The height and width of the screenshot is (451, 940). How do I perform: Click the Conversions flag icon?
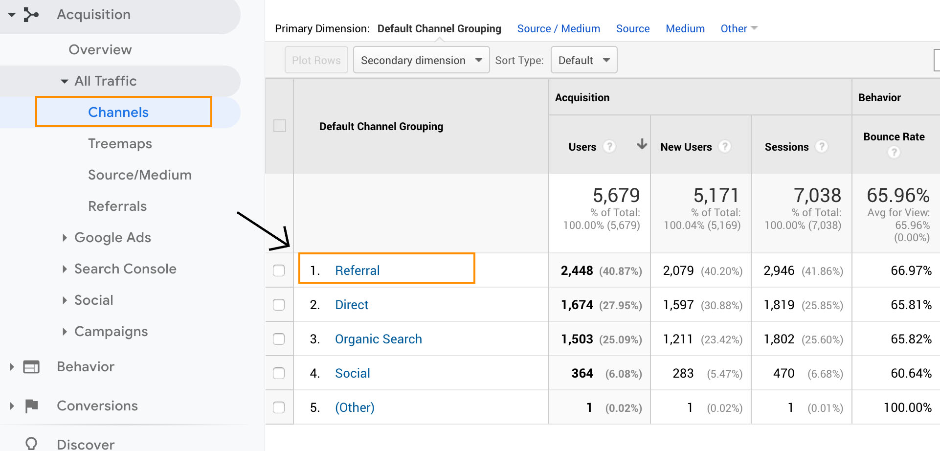31,406
